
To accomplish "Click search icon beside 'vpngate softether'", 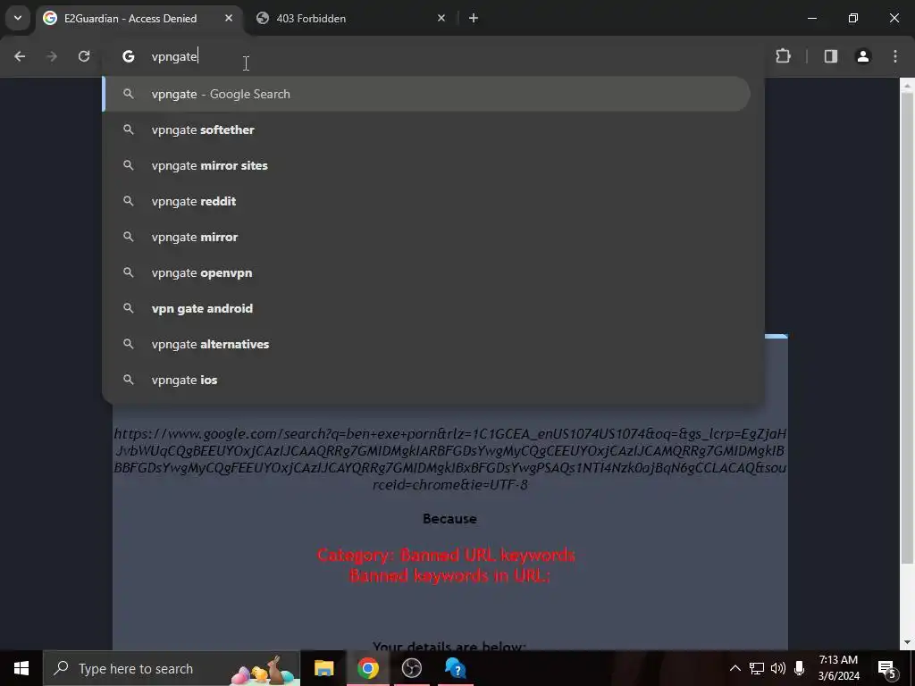I will [x=129, y=130].
